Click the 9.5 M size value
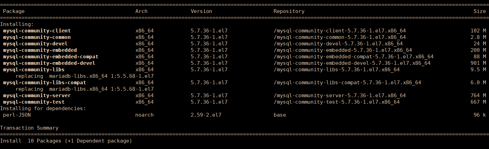489x149 pixels. [x=478, y=70]
